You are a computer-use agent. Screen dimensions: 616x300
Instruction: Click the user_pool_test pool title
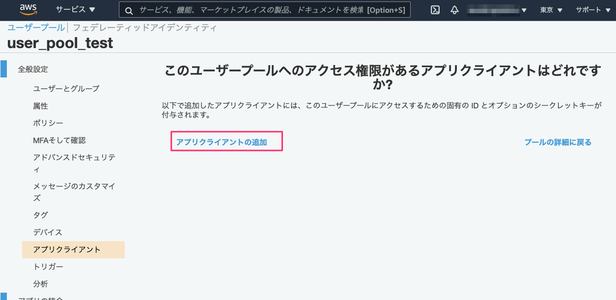point(60,44)
